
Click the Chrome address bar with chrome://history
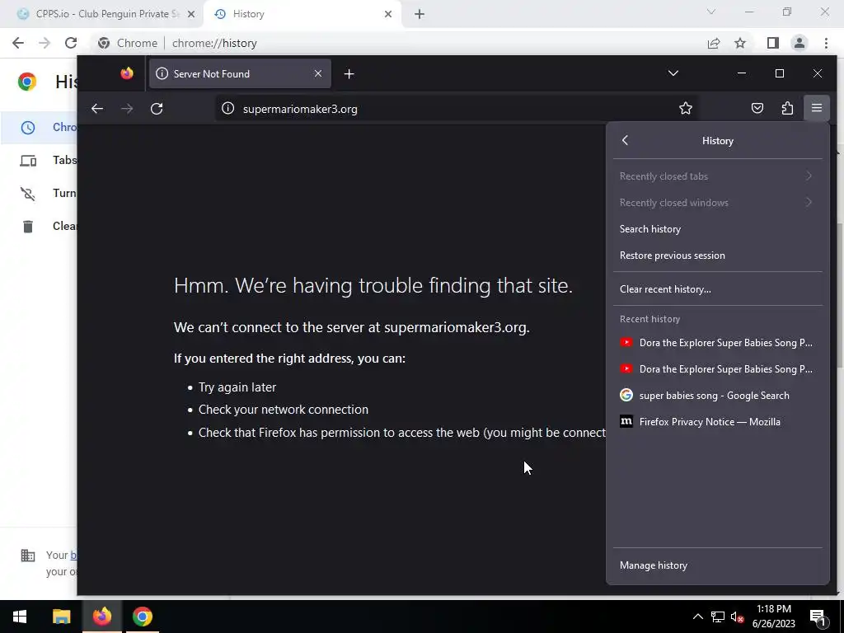[398, 43]
